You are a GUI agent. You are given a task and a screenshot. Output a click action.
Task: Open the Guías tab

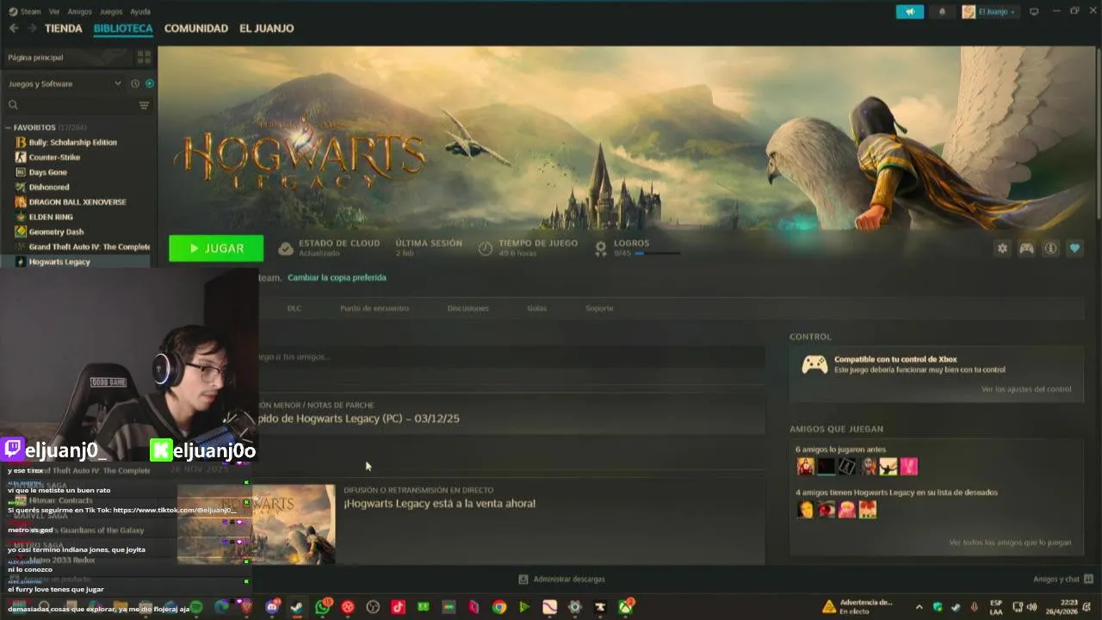(x=536, y=308)
